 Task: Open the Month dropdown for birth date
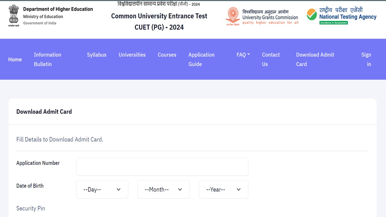point(164,189)
